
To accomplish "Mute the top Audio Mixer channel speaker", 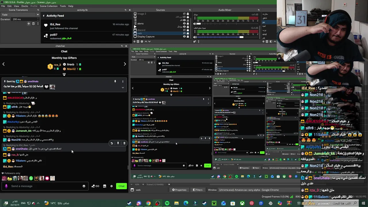I will coord(195,24).
